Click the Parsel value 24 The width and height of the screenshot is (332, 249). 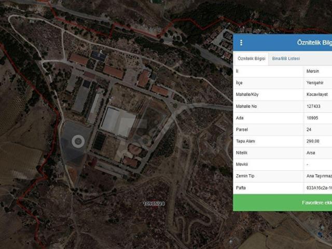click(309, 129)
